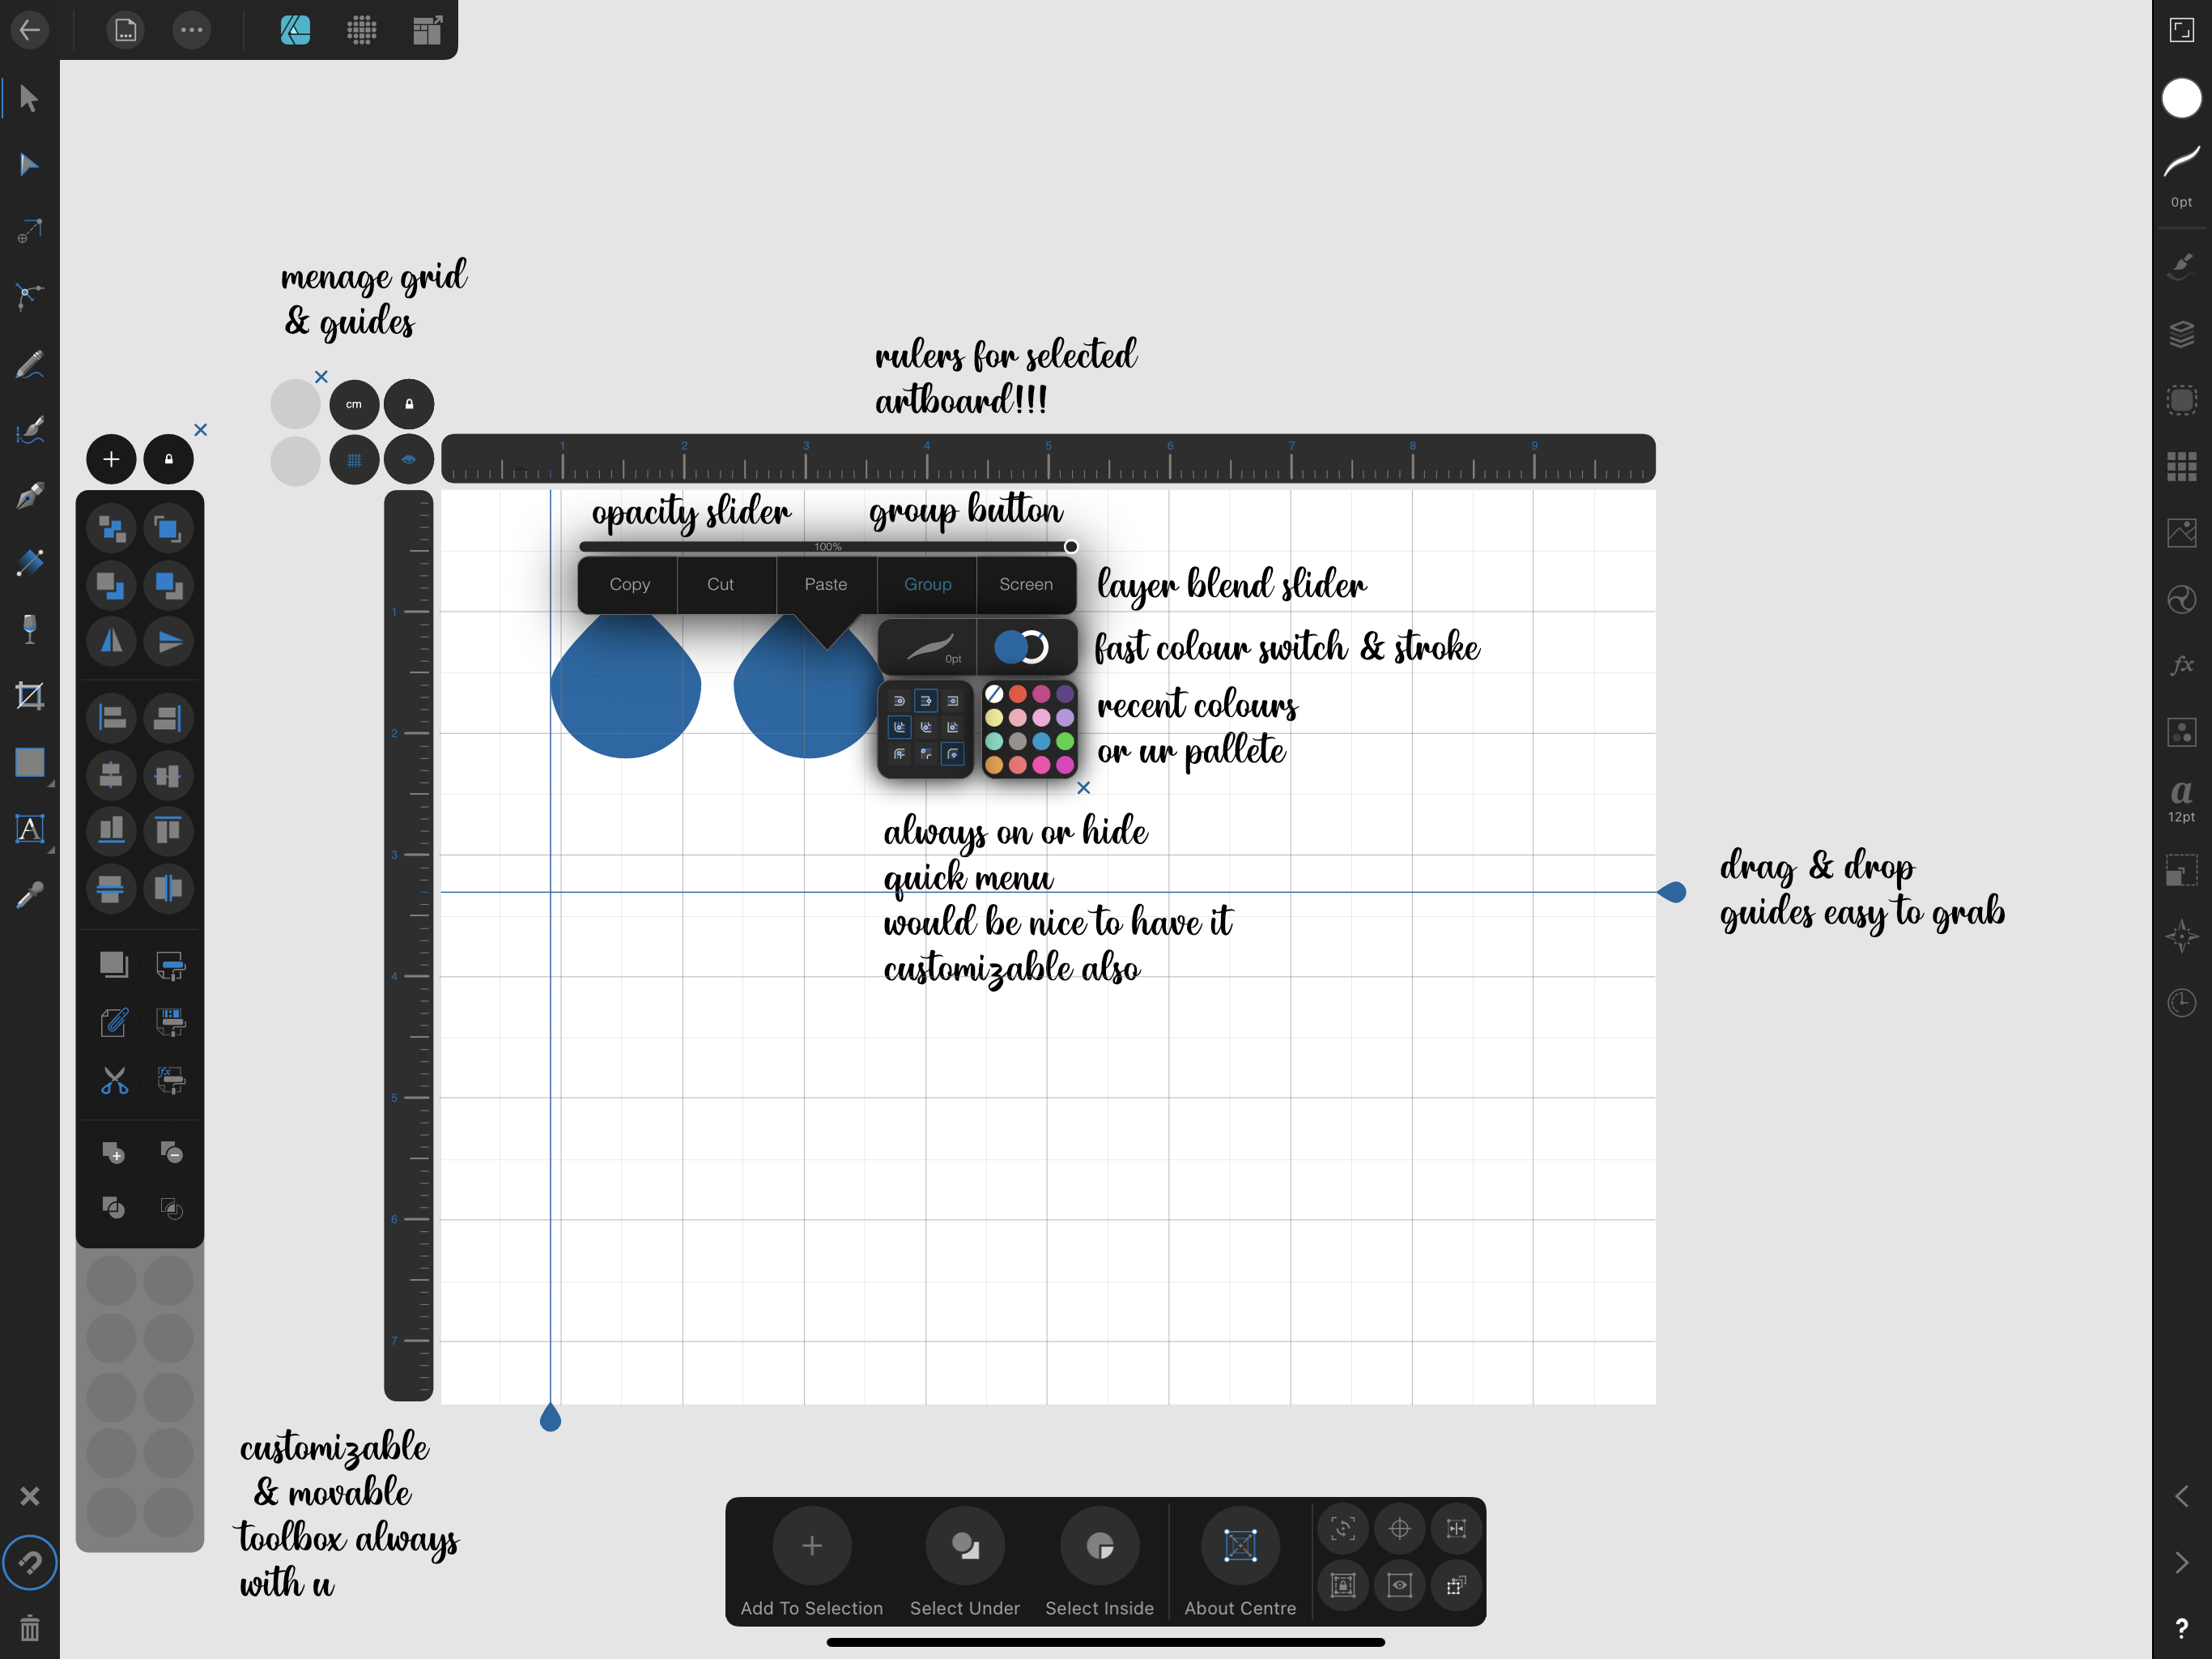Click the Group button in context menu
Screen dimensions: 2212x1659
tap(923, 584)
